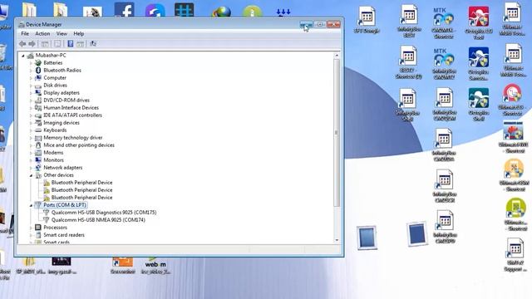Image resolution: width=532 pixels, height=299 pixels.
Task: Click the scrollbar up arrow in device list
Action: click(337, 56)
